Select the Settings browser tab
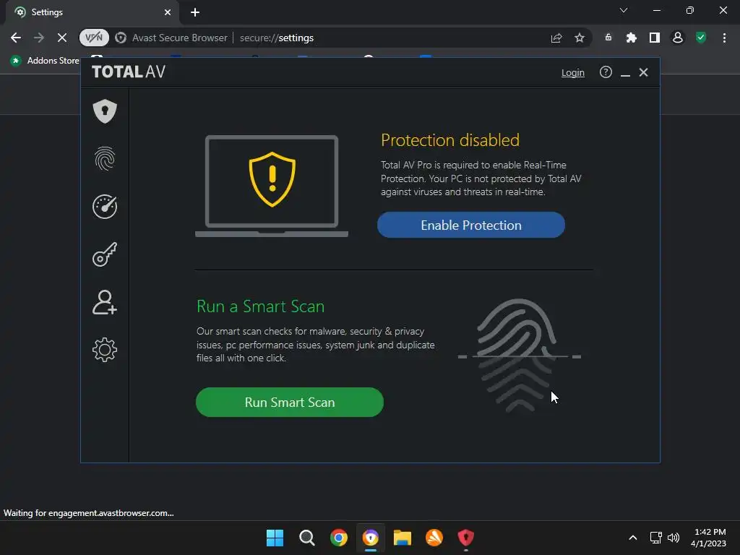Screen dimensions: 740x555 click(92, 12)
